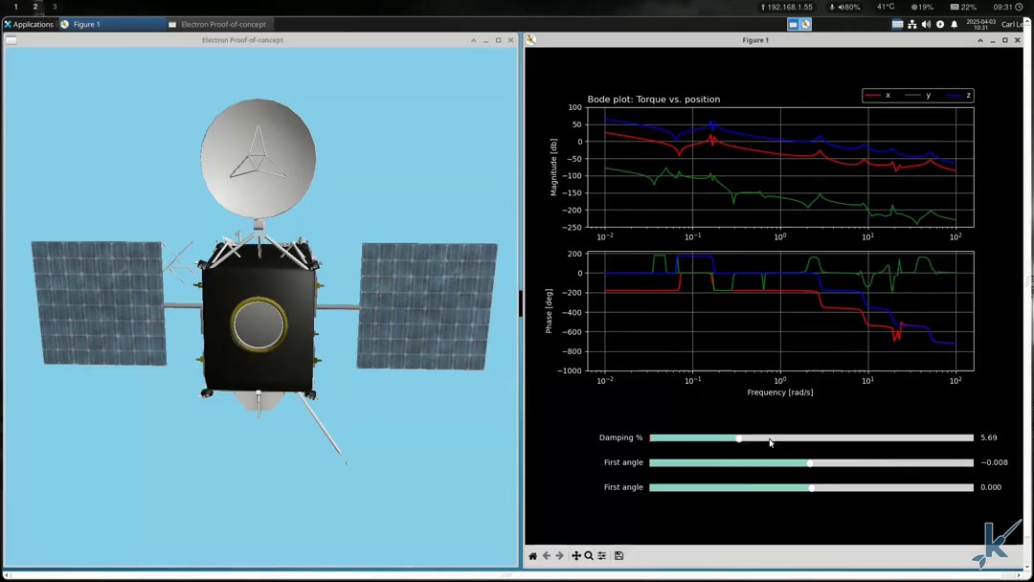This screenshot has height=582, width=1034.
Task: Reset plot view with Home icon
Action: [533, 556]
